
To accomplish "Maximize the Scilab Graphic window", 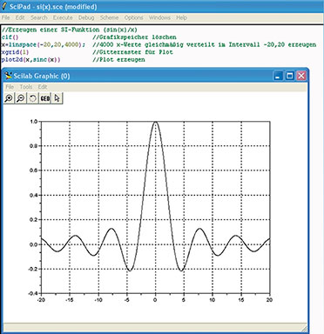I will coord(290,76).
